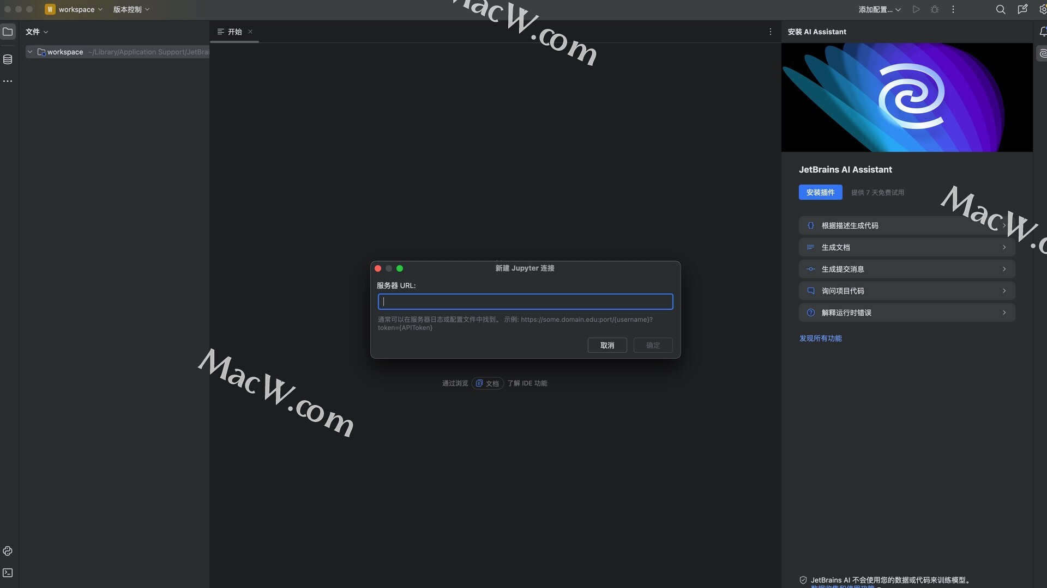The height and width of the screenshot is (588, 1047).
Task: Click the Debug bug icon in toolbar
Action: click(x=935, y=9)
